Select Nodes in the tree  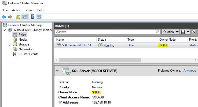pyautogui.click(x=23, y=40)
